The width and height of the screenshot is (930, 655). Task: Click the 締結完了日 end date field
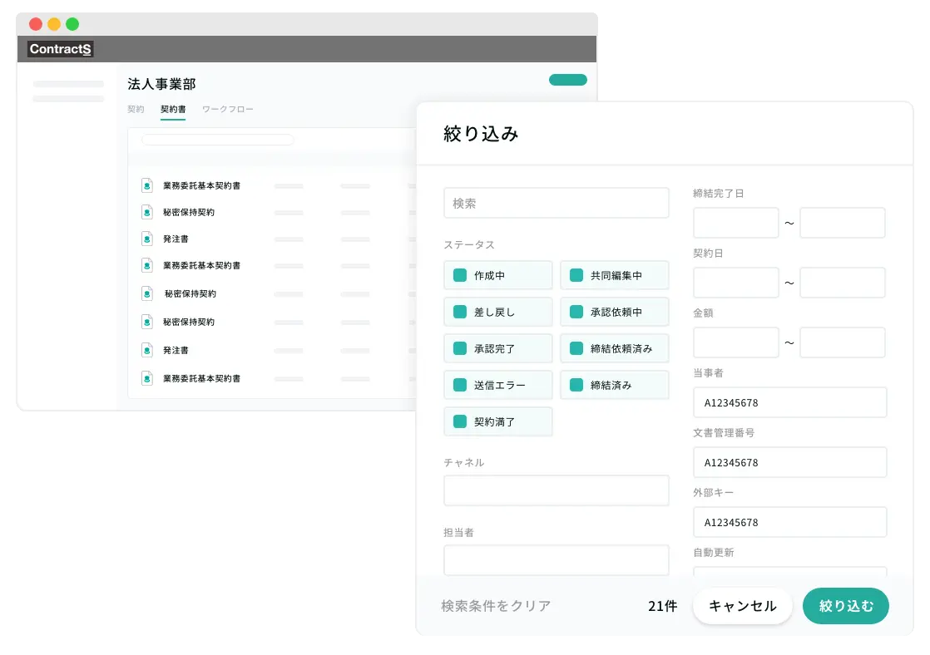(x=842, y=223)
